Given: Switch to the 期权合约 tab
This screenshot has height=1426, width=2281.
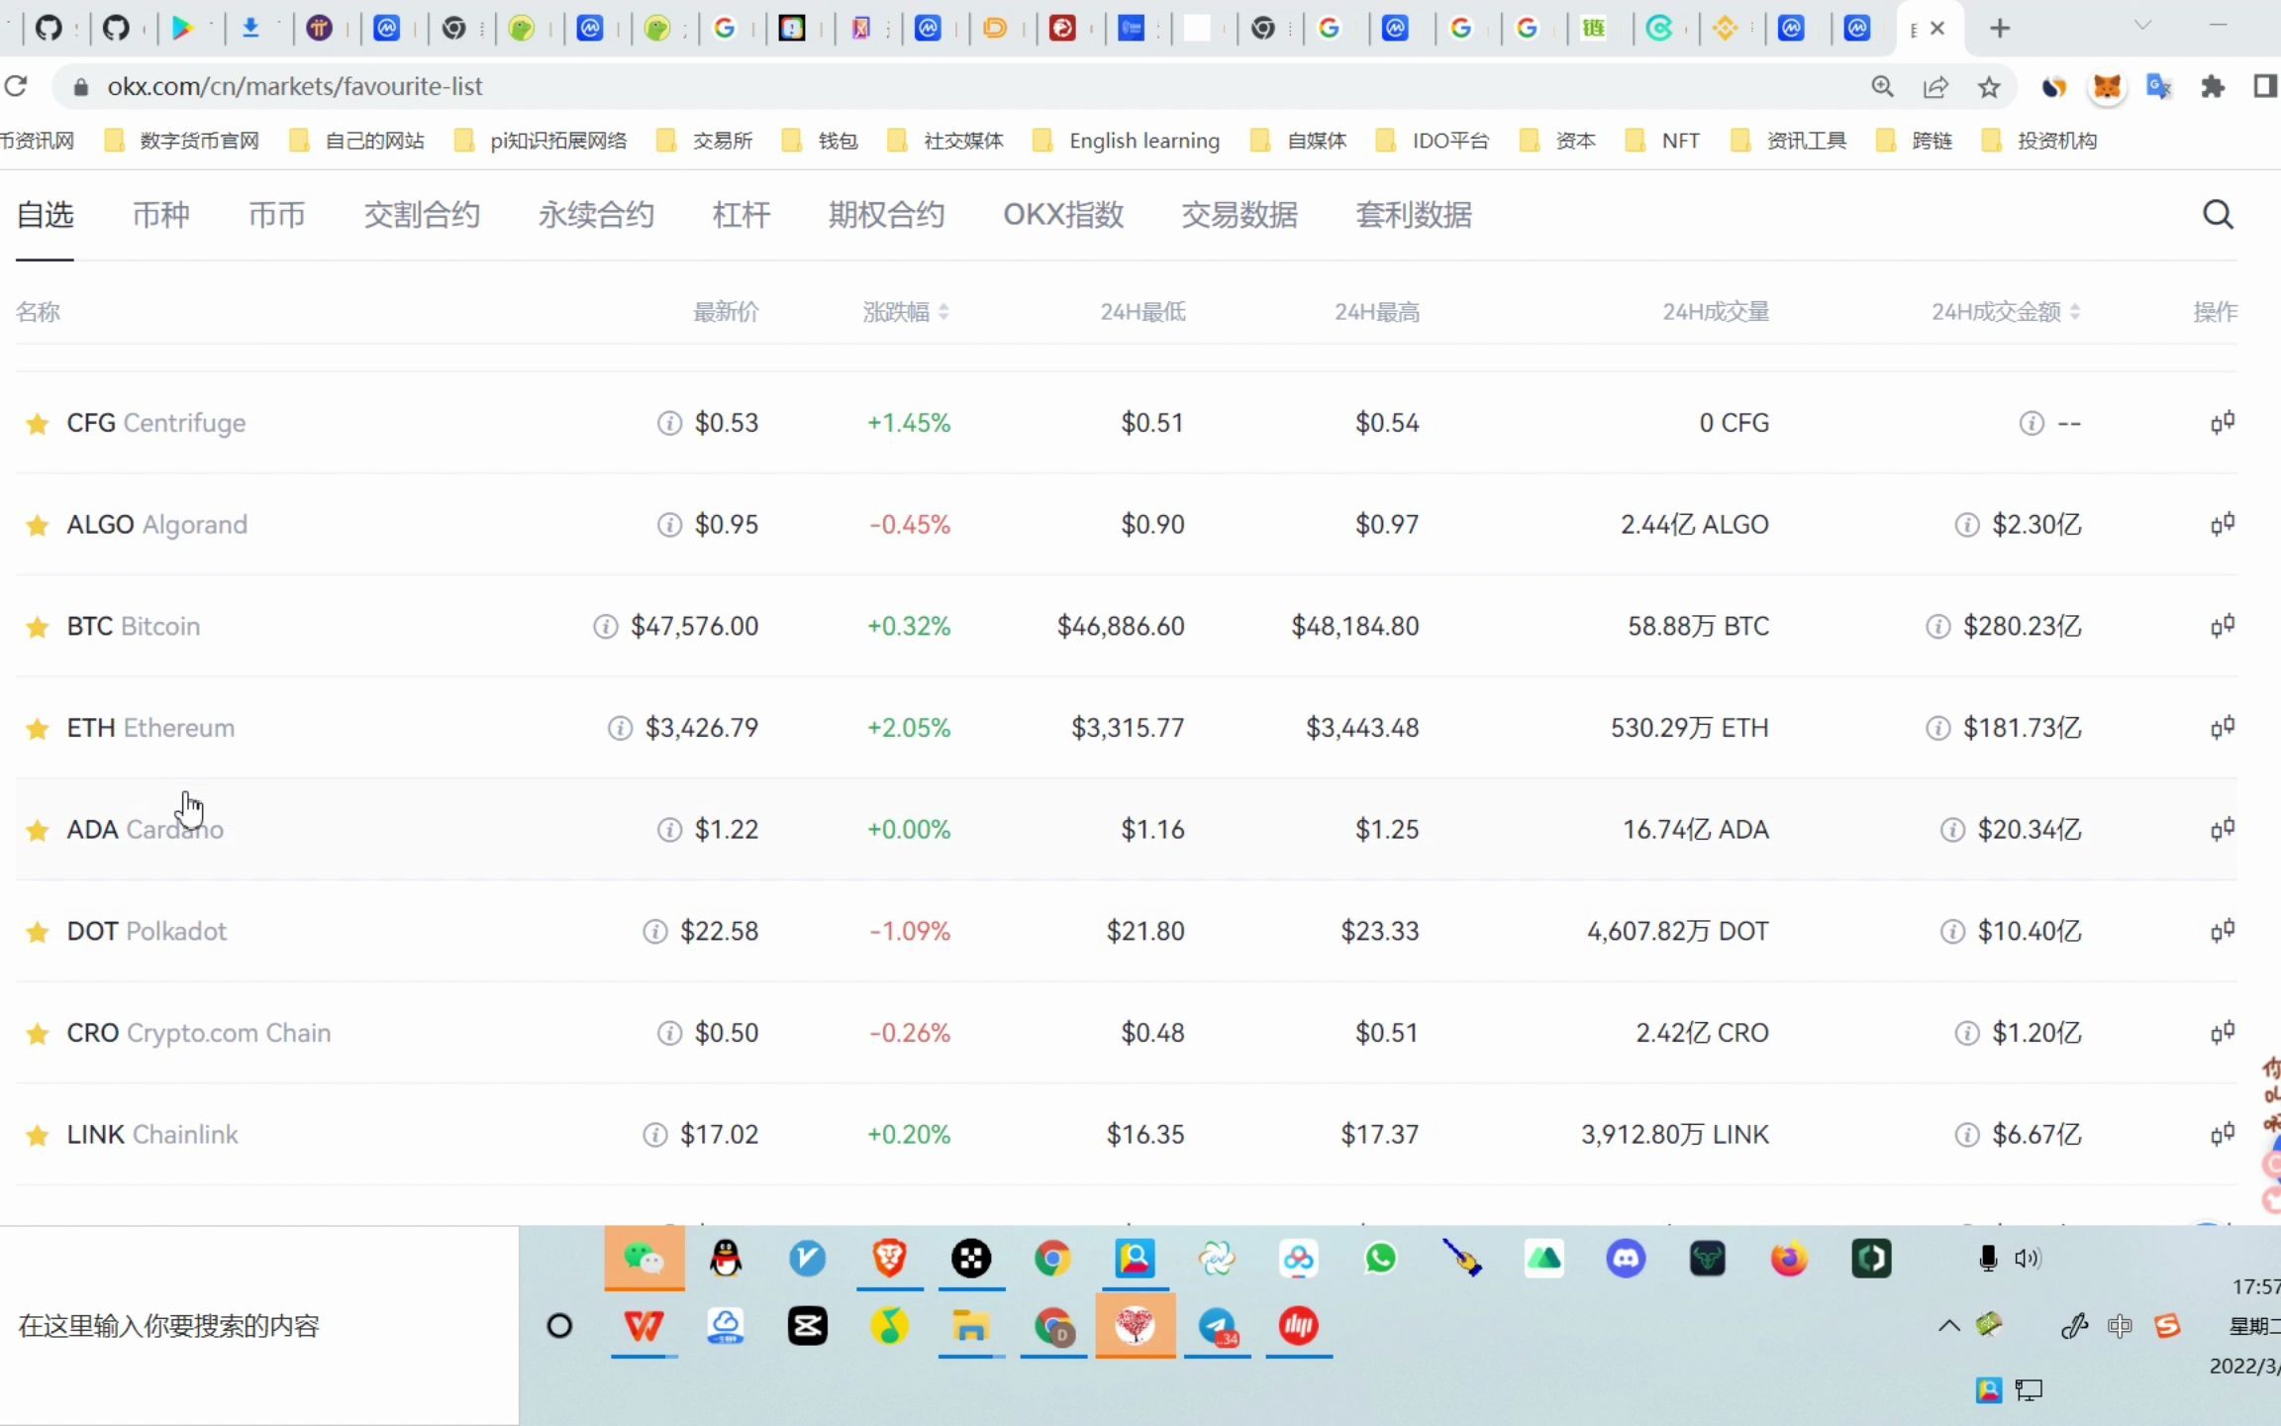Looking at the screenshot, I should coord(886,215).
